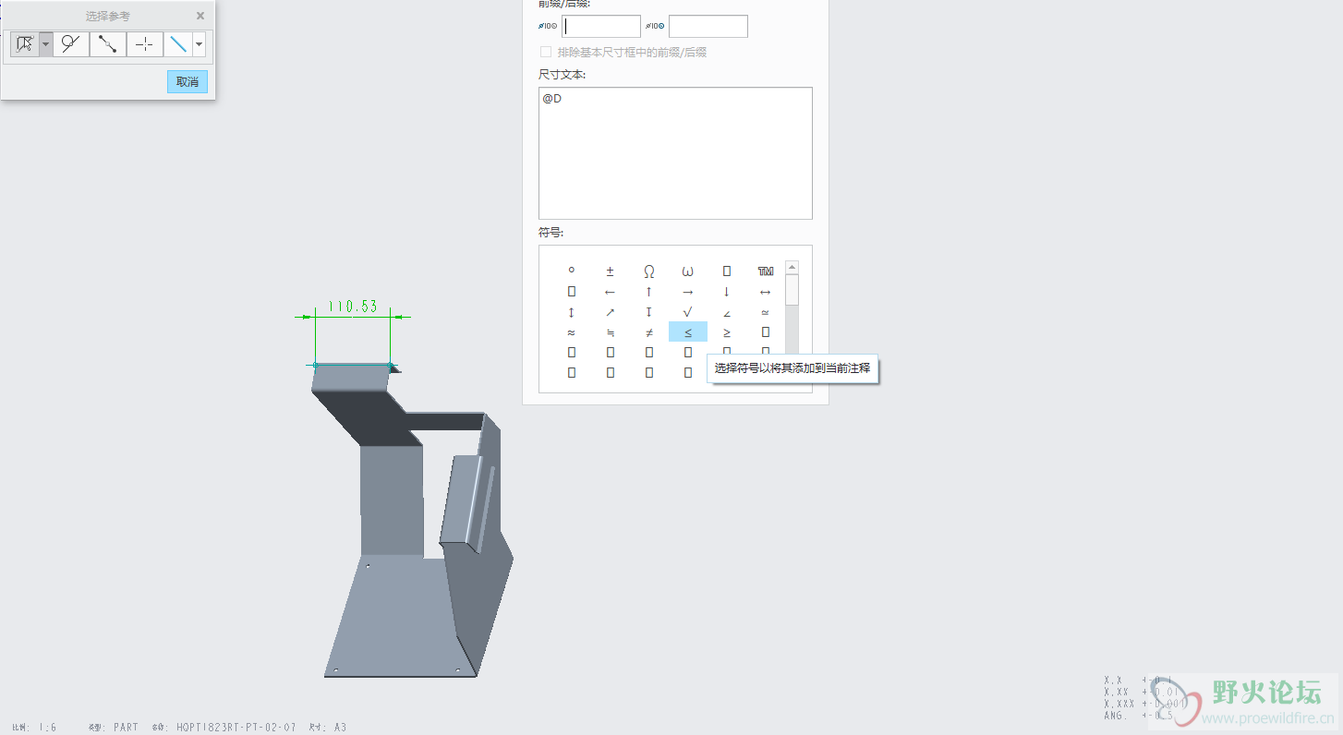Insert the greater-or-equal ≥ symbol
The height and width of the screenshot is (735, 1343).
727,331
